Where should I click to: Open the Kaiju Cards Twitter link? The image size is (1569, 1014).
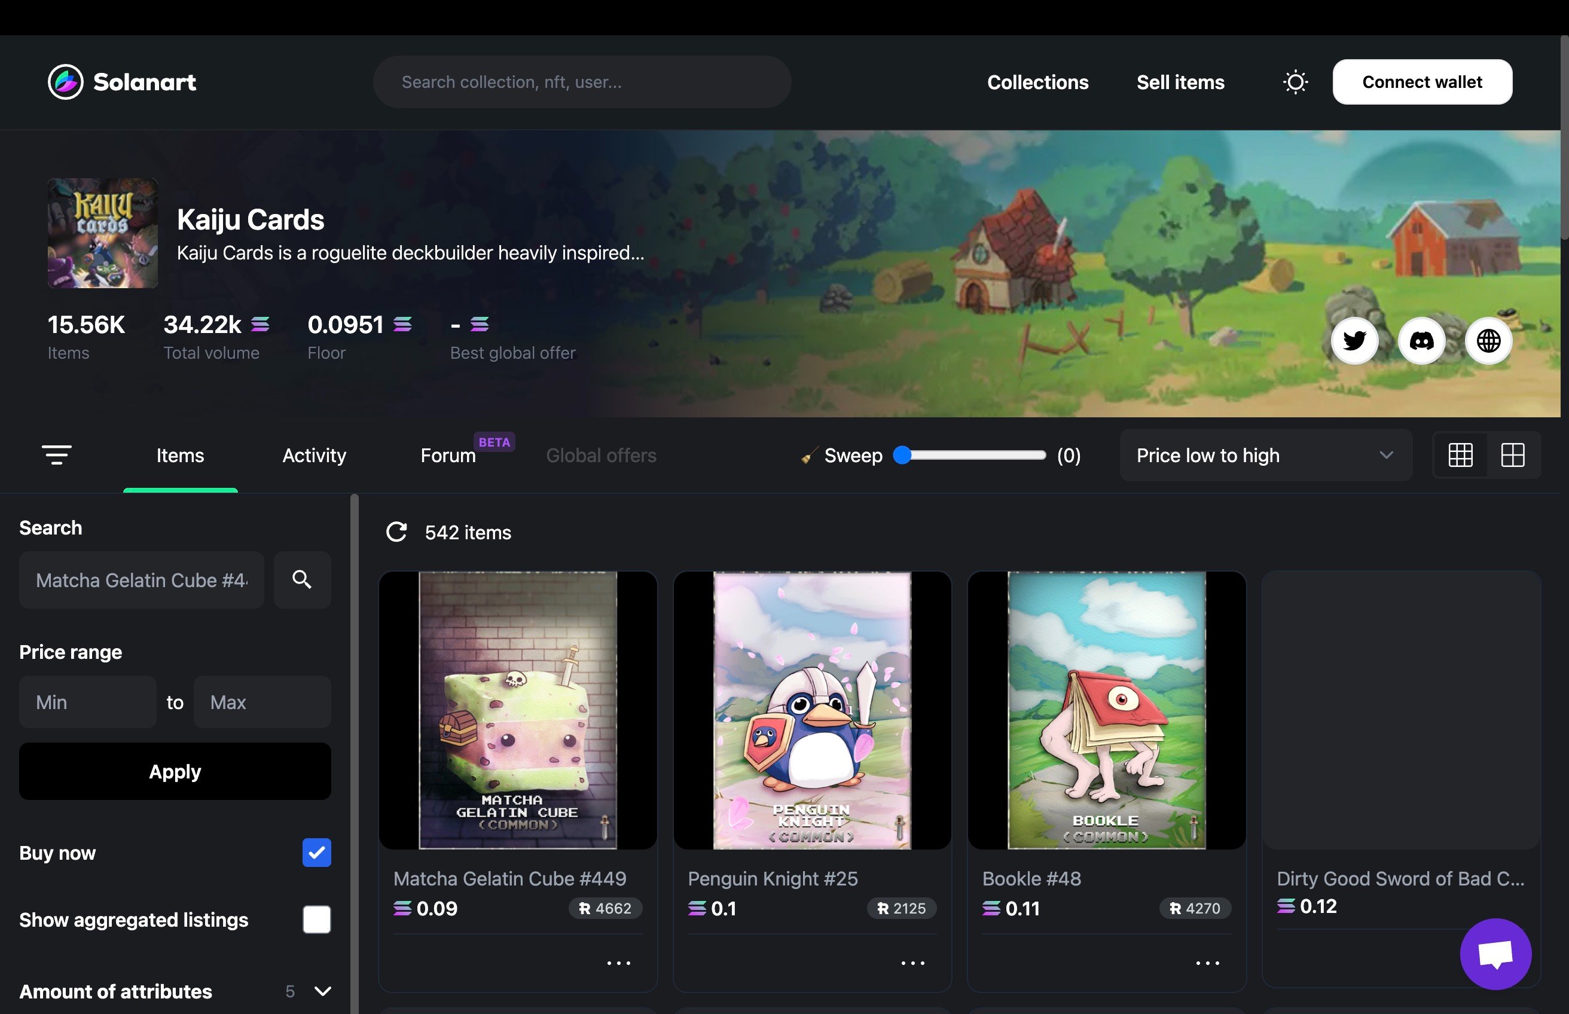click(x=1354, y=340)
